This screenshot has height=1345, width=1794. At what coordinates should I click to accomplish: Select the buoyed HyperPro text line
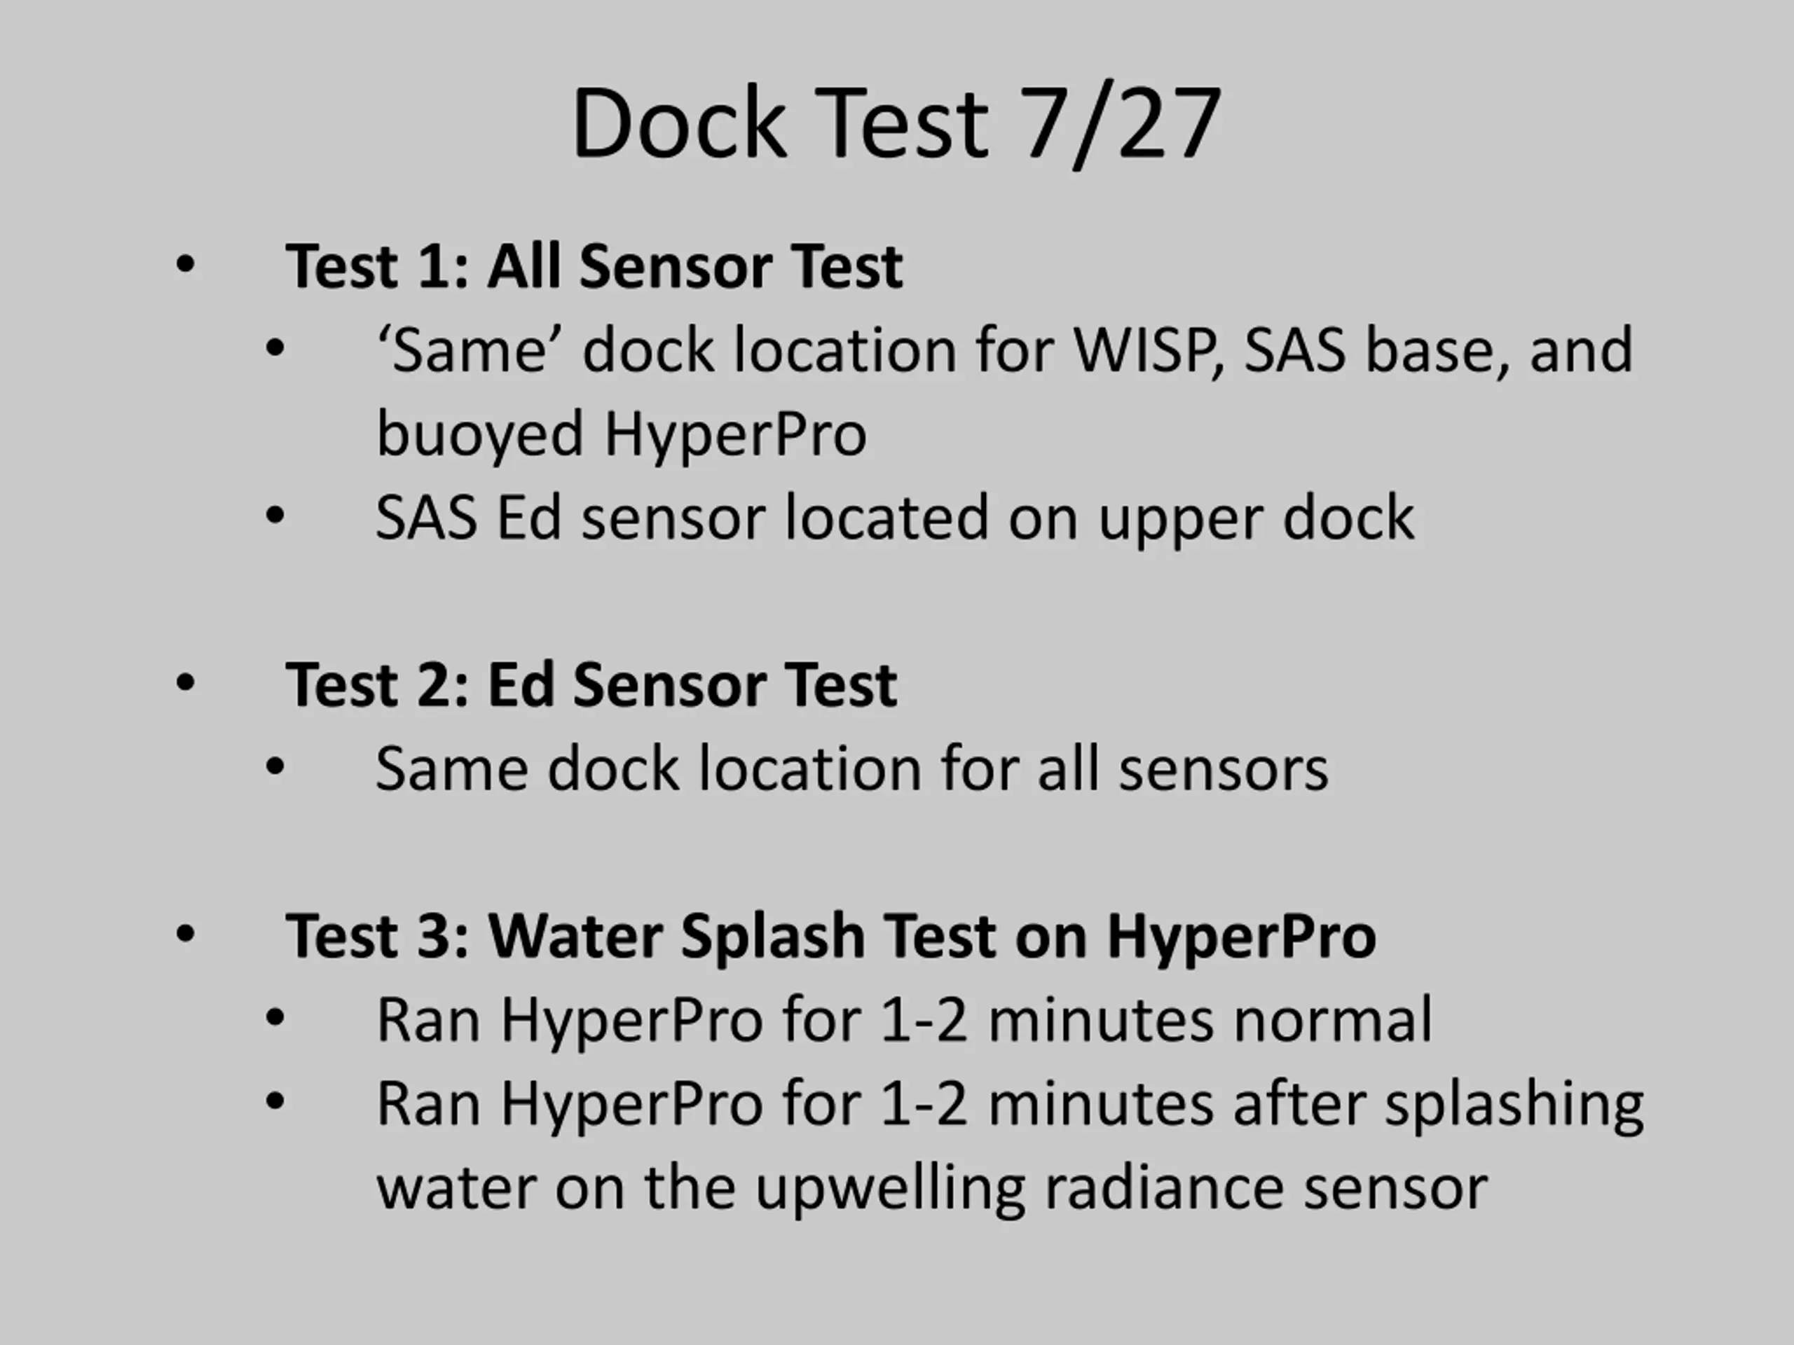(622, 434)
